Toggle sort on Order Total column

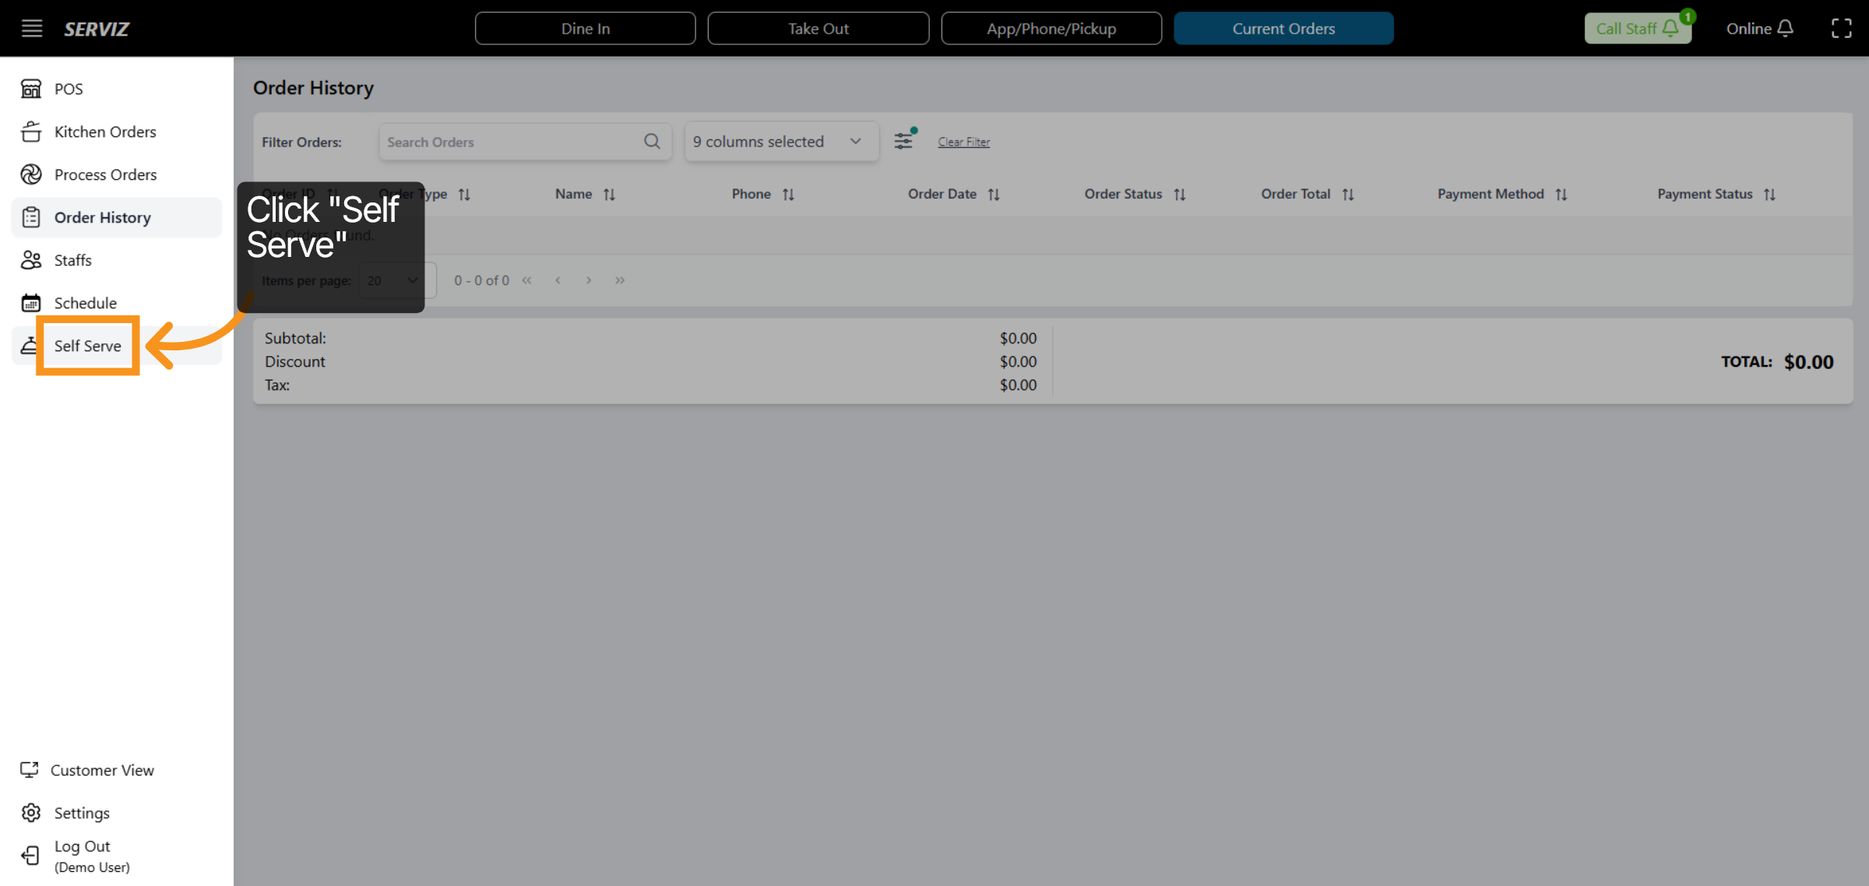pyautogui.click(x=1348, y=195)
